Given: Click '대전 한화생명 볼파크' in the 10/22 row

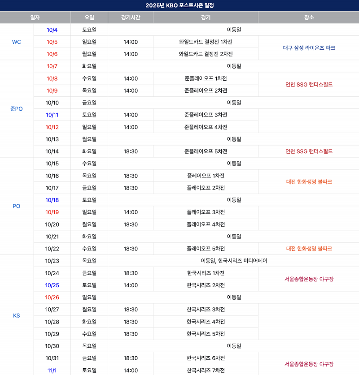Looking at the screenshot, I should tap(309, 249).
